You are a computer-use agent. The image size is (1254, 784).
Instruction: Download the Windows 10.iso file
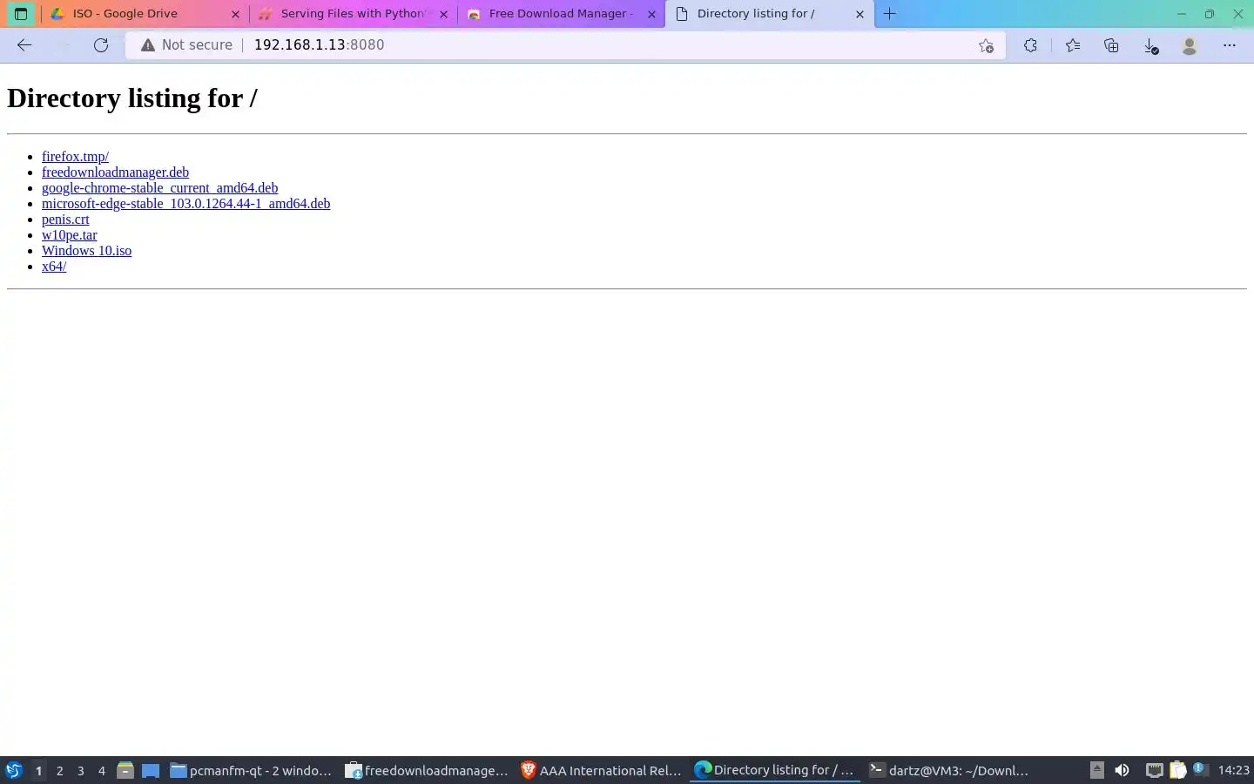[x=86, y=251]
